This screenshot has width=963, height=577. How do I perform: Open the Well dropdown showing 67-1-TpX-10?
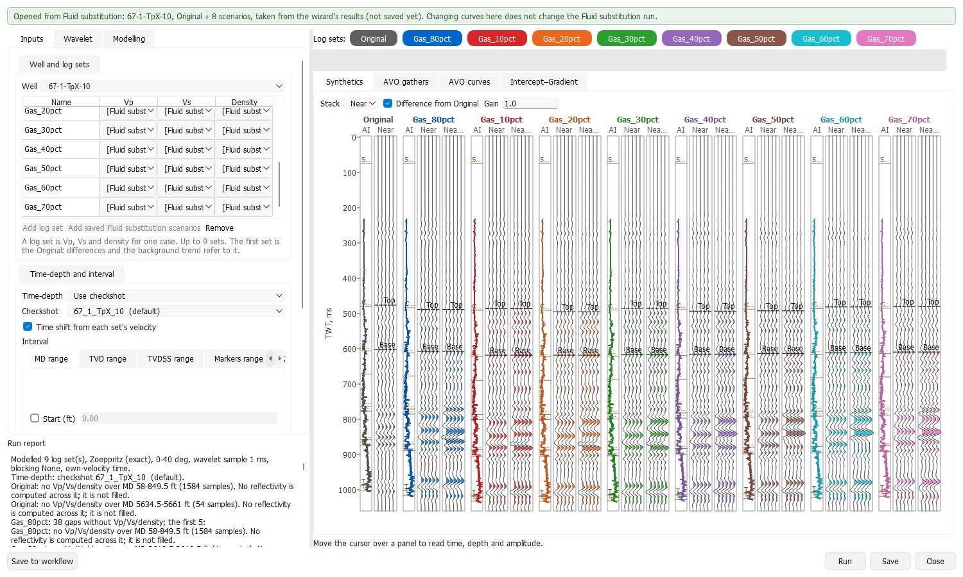[163, 86]
